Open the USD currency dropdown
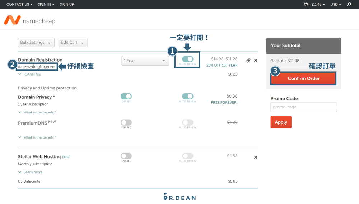 pos(336,4)
